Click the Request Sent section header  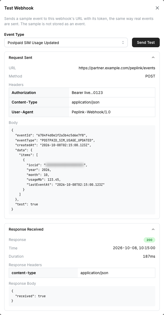point(82,58)
